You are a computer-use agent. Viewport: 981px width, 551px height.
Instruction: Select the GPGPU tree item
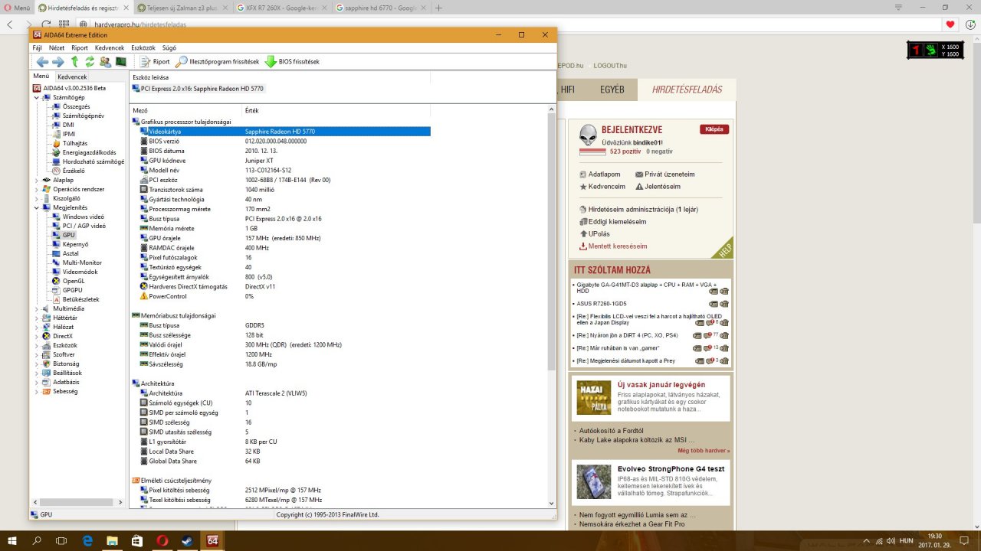(x=72, y=290)
